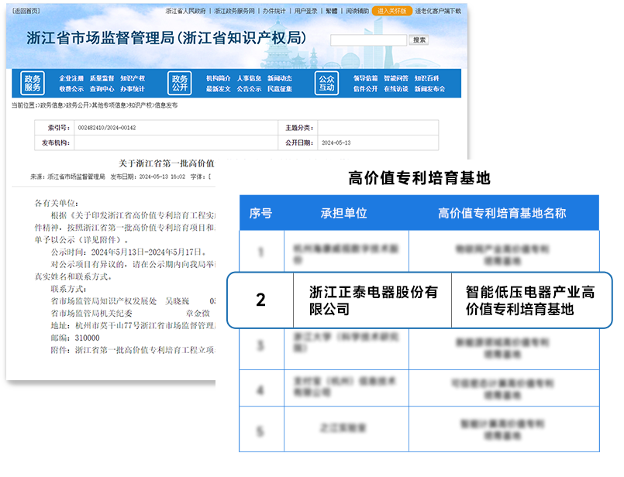
Task: Click the 来源 浙江省市场监督管理局 text
Action: coord(67,177)
